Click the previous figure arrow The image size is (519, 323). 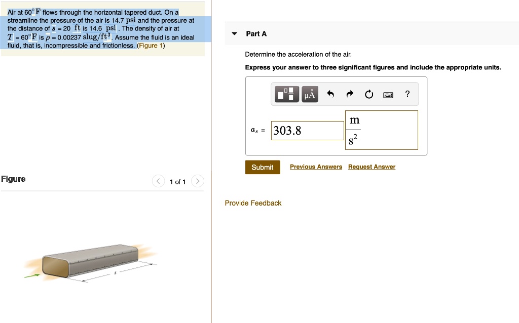pyautogui.click(x=158, y=181)
